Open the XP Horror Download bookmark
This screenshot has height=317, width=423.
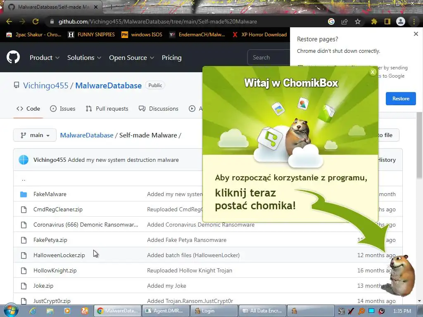coord(259,35)
